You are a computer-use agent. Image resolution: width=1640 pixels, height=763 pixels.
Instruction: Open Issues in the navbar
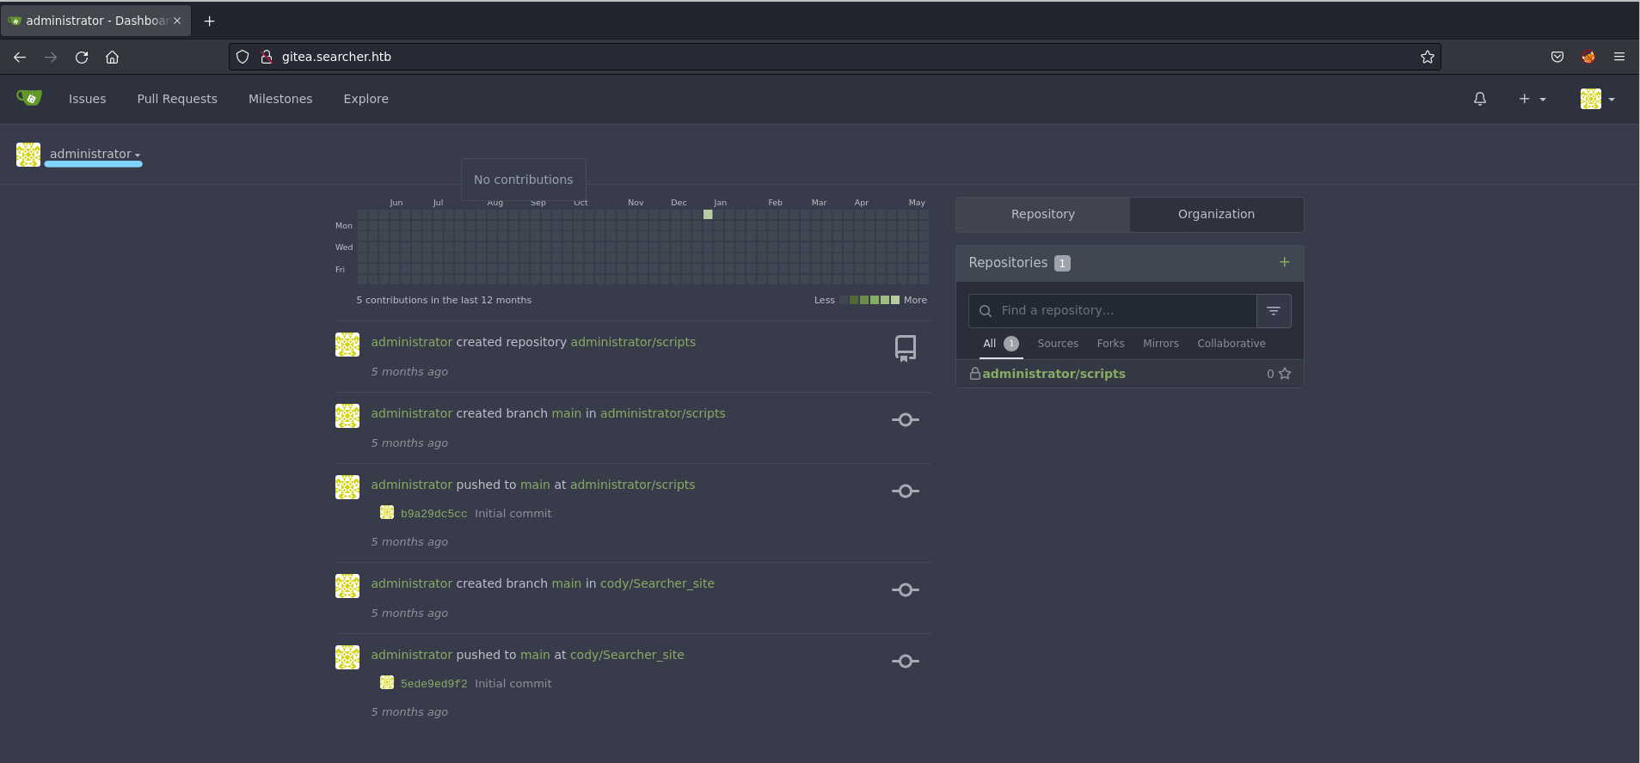88,99
